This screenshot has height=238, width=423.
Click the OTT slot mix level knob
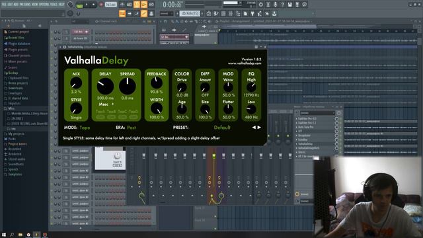coord(336,132)
